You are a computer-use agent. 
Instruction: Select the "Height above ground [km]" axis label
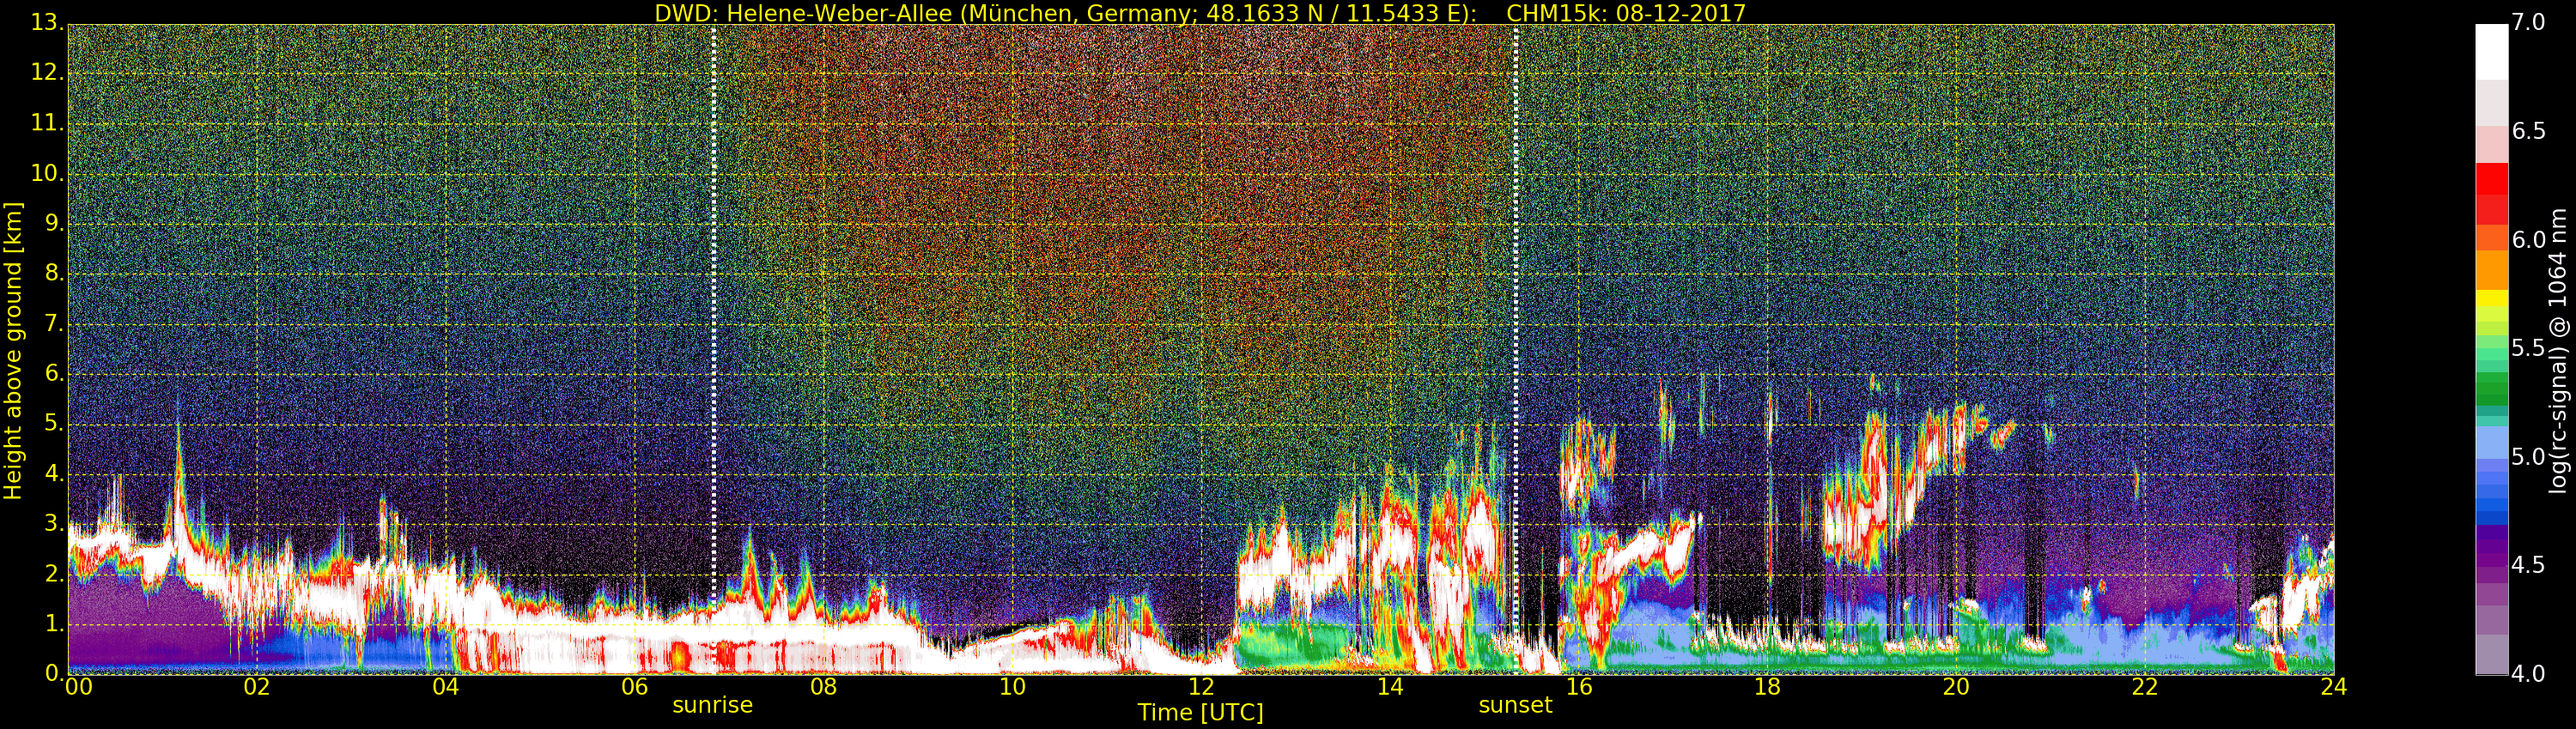coord(13,351)
